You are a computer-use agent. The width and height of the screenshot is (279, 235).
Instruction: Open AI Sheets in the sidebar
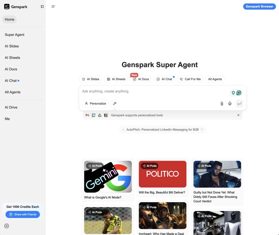(x=13, y=58)
